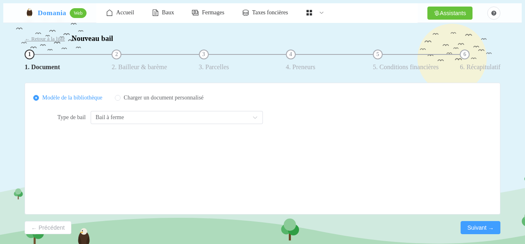
Task: Click the '4. Preneurs' step label
Action: (x=301, y=67)
